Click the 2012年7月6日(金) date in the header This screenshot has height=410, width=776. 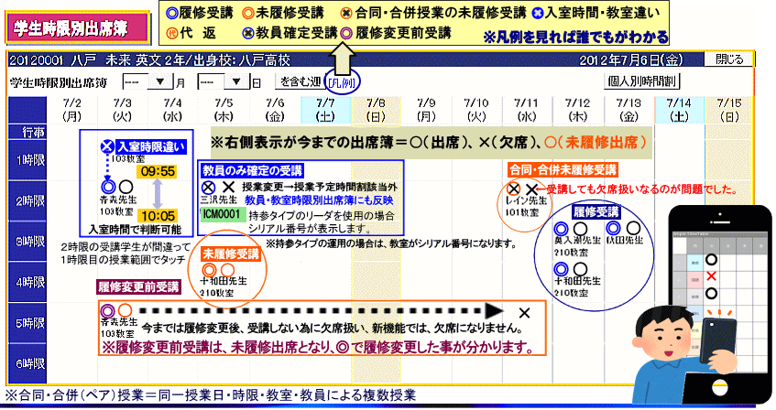tap(630, 59)
